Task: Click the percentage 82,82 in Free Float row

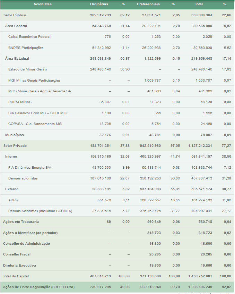Action: tap(227, 287)
